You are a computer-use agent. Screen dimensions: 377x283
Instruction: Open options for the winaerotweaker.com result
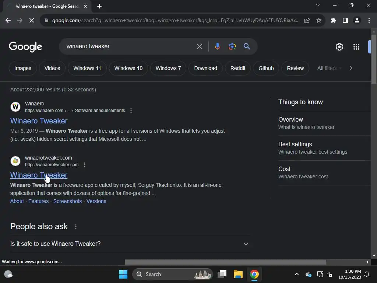tap(84, 165)
